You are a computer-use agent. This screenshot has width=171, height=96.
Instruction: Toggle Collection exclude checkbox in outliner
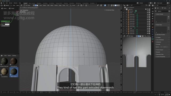tap(146, 9)
